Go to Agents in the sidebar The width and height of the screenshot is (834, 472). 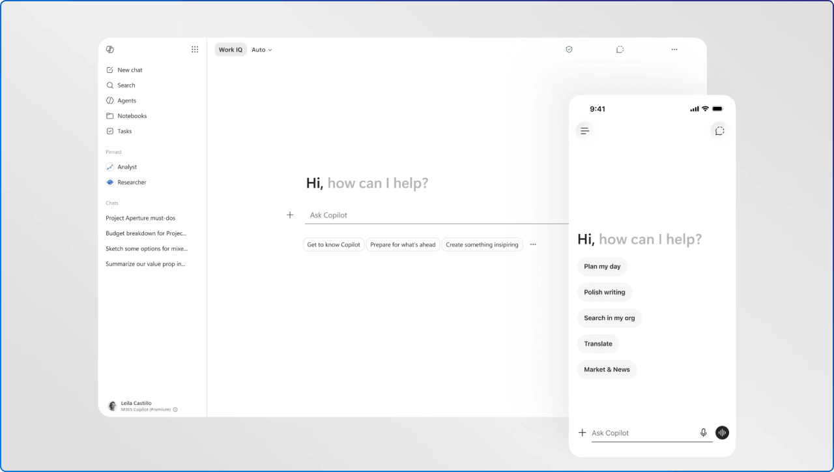coord(121,100)
